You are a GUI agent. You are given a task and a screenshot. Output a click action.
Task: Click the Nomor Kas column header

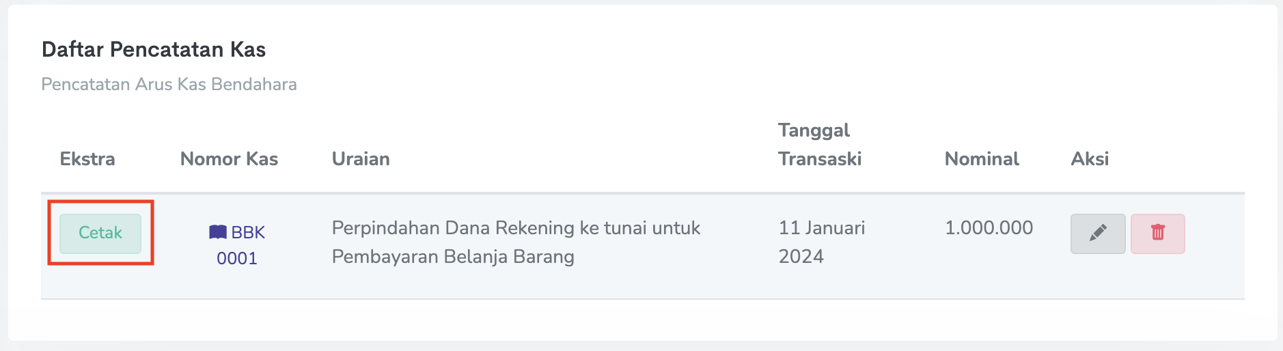tap(229, 159)
